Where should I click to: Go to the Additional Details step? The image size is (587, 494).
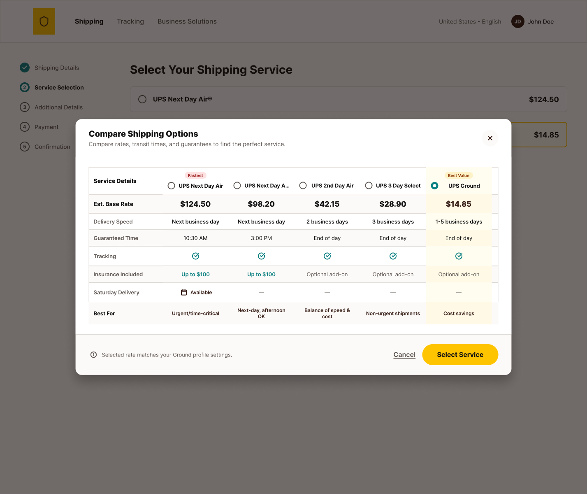59,107
